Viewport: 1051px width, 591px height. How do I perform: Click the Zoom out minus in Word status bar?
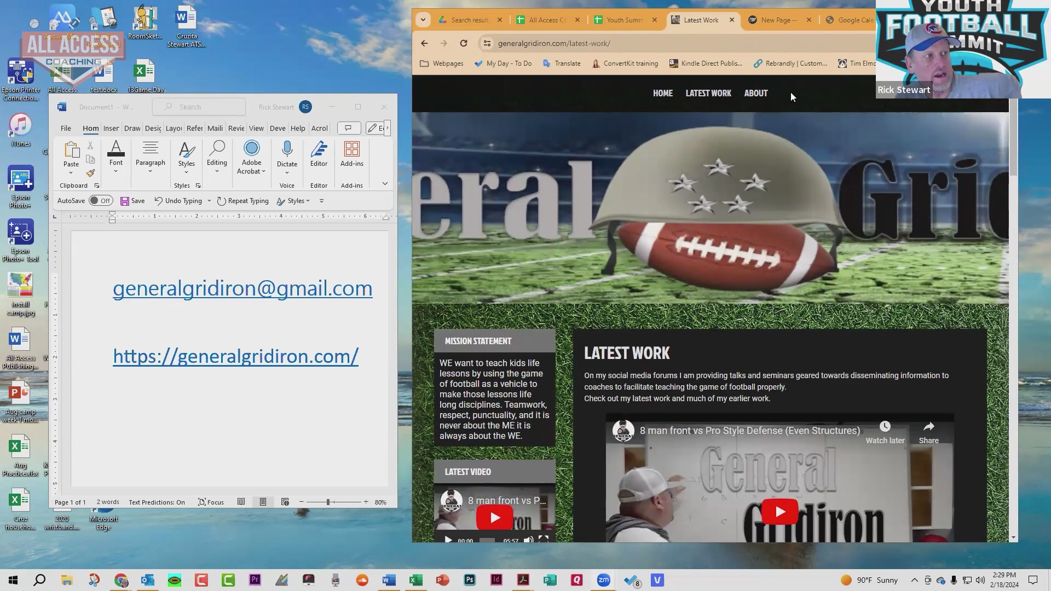301,502
